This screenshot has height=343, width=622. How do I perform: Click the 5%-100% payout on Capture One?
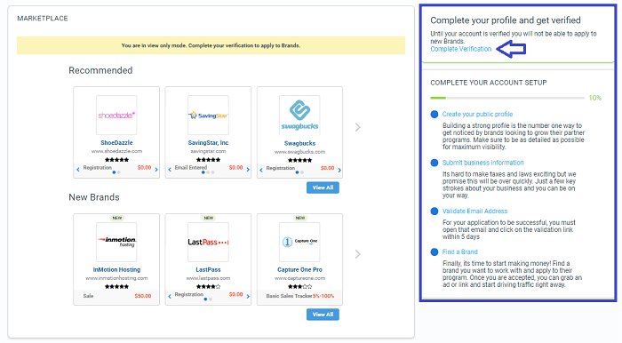pyautogui.click(x=323, y=296)
